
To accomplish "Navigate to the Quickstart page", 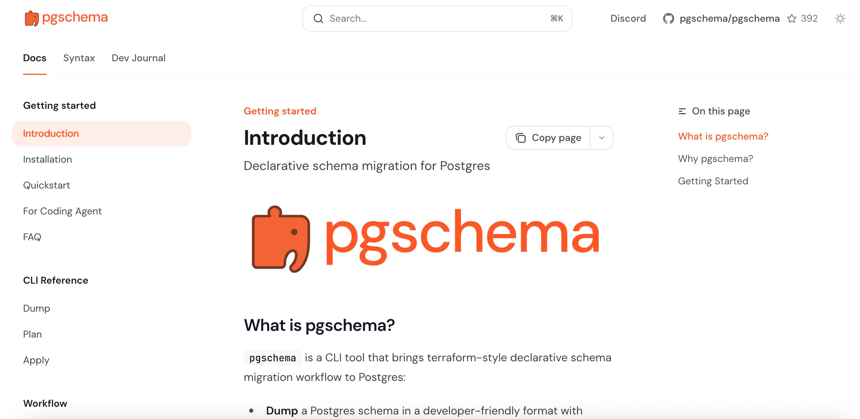I will [47, 185].
